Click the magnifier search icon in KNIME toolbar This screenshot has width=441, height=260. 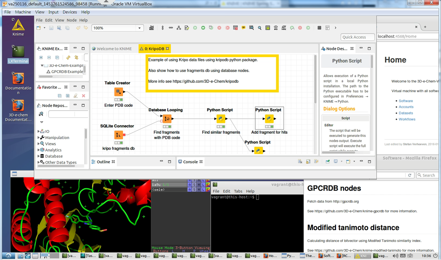(x=259, y=28)
